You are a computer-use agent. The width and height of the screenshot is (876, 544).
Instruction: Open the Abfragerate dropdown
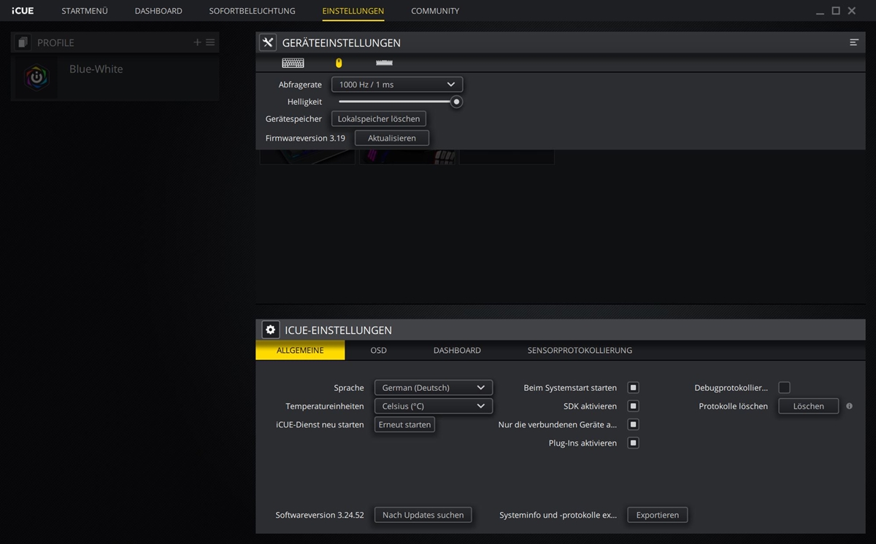(x=397, y=85)
